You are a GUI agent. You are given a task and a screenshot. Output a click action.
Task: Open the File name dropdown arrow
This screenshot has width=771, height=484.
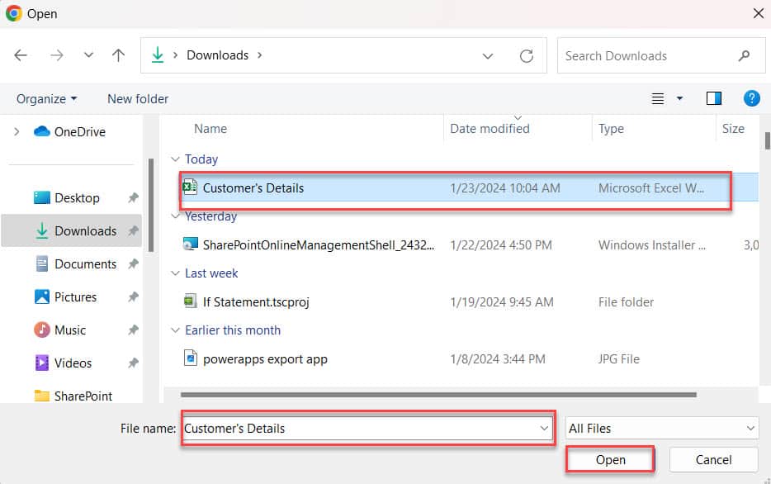point(544,429)
